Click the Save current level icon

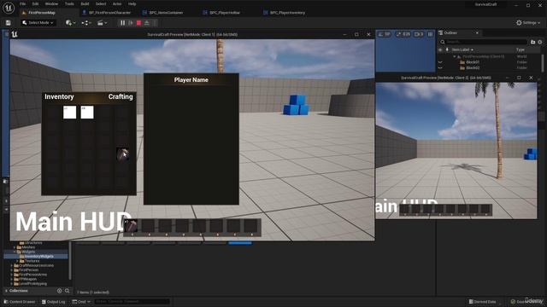coord(8,23)
